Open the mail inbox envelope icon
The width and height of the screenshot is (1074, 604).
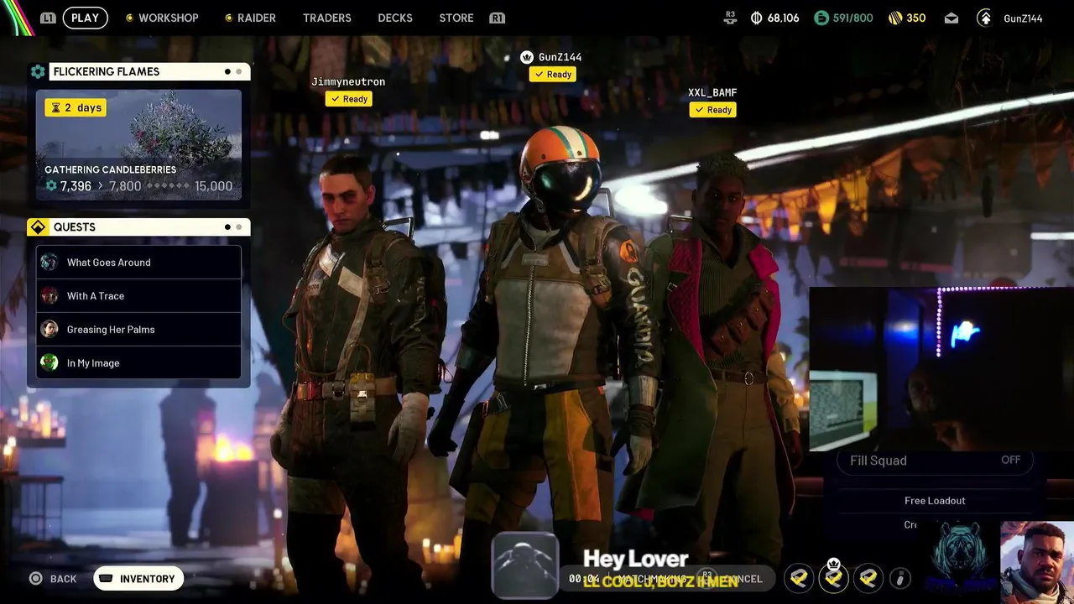[x=951, y=18]
